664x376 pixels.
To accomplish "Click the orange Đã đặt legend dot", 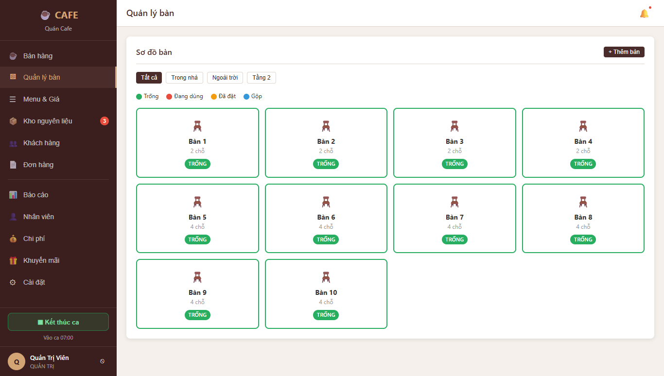I will coord(214,97).
